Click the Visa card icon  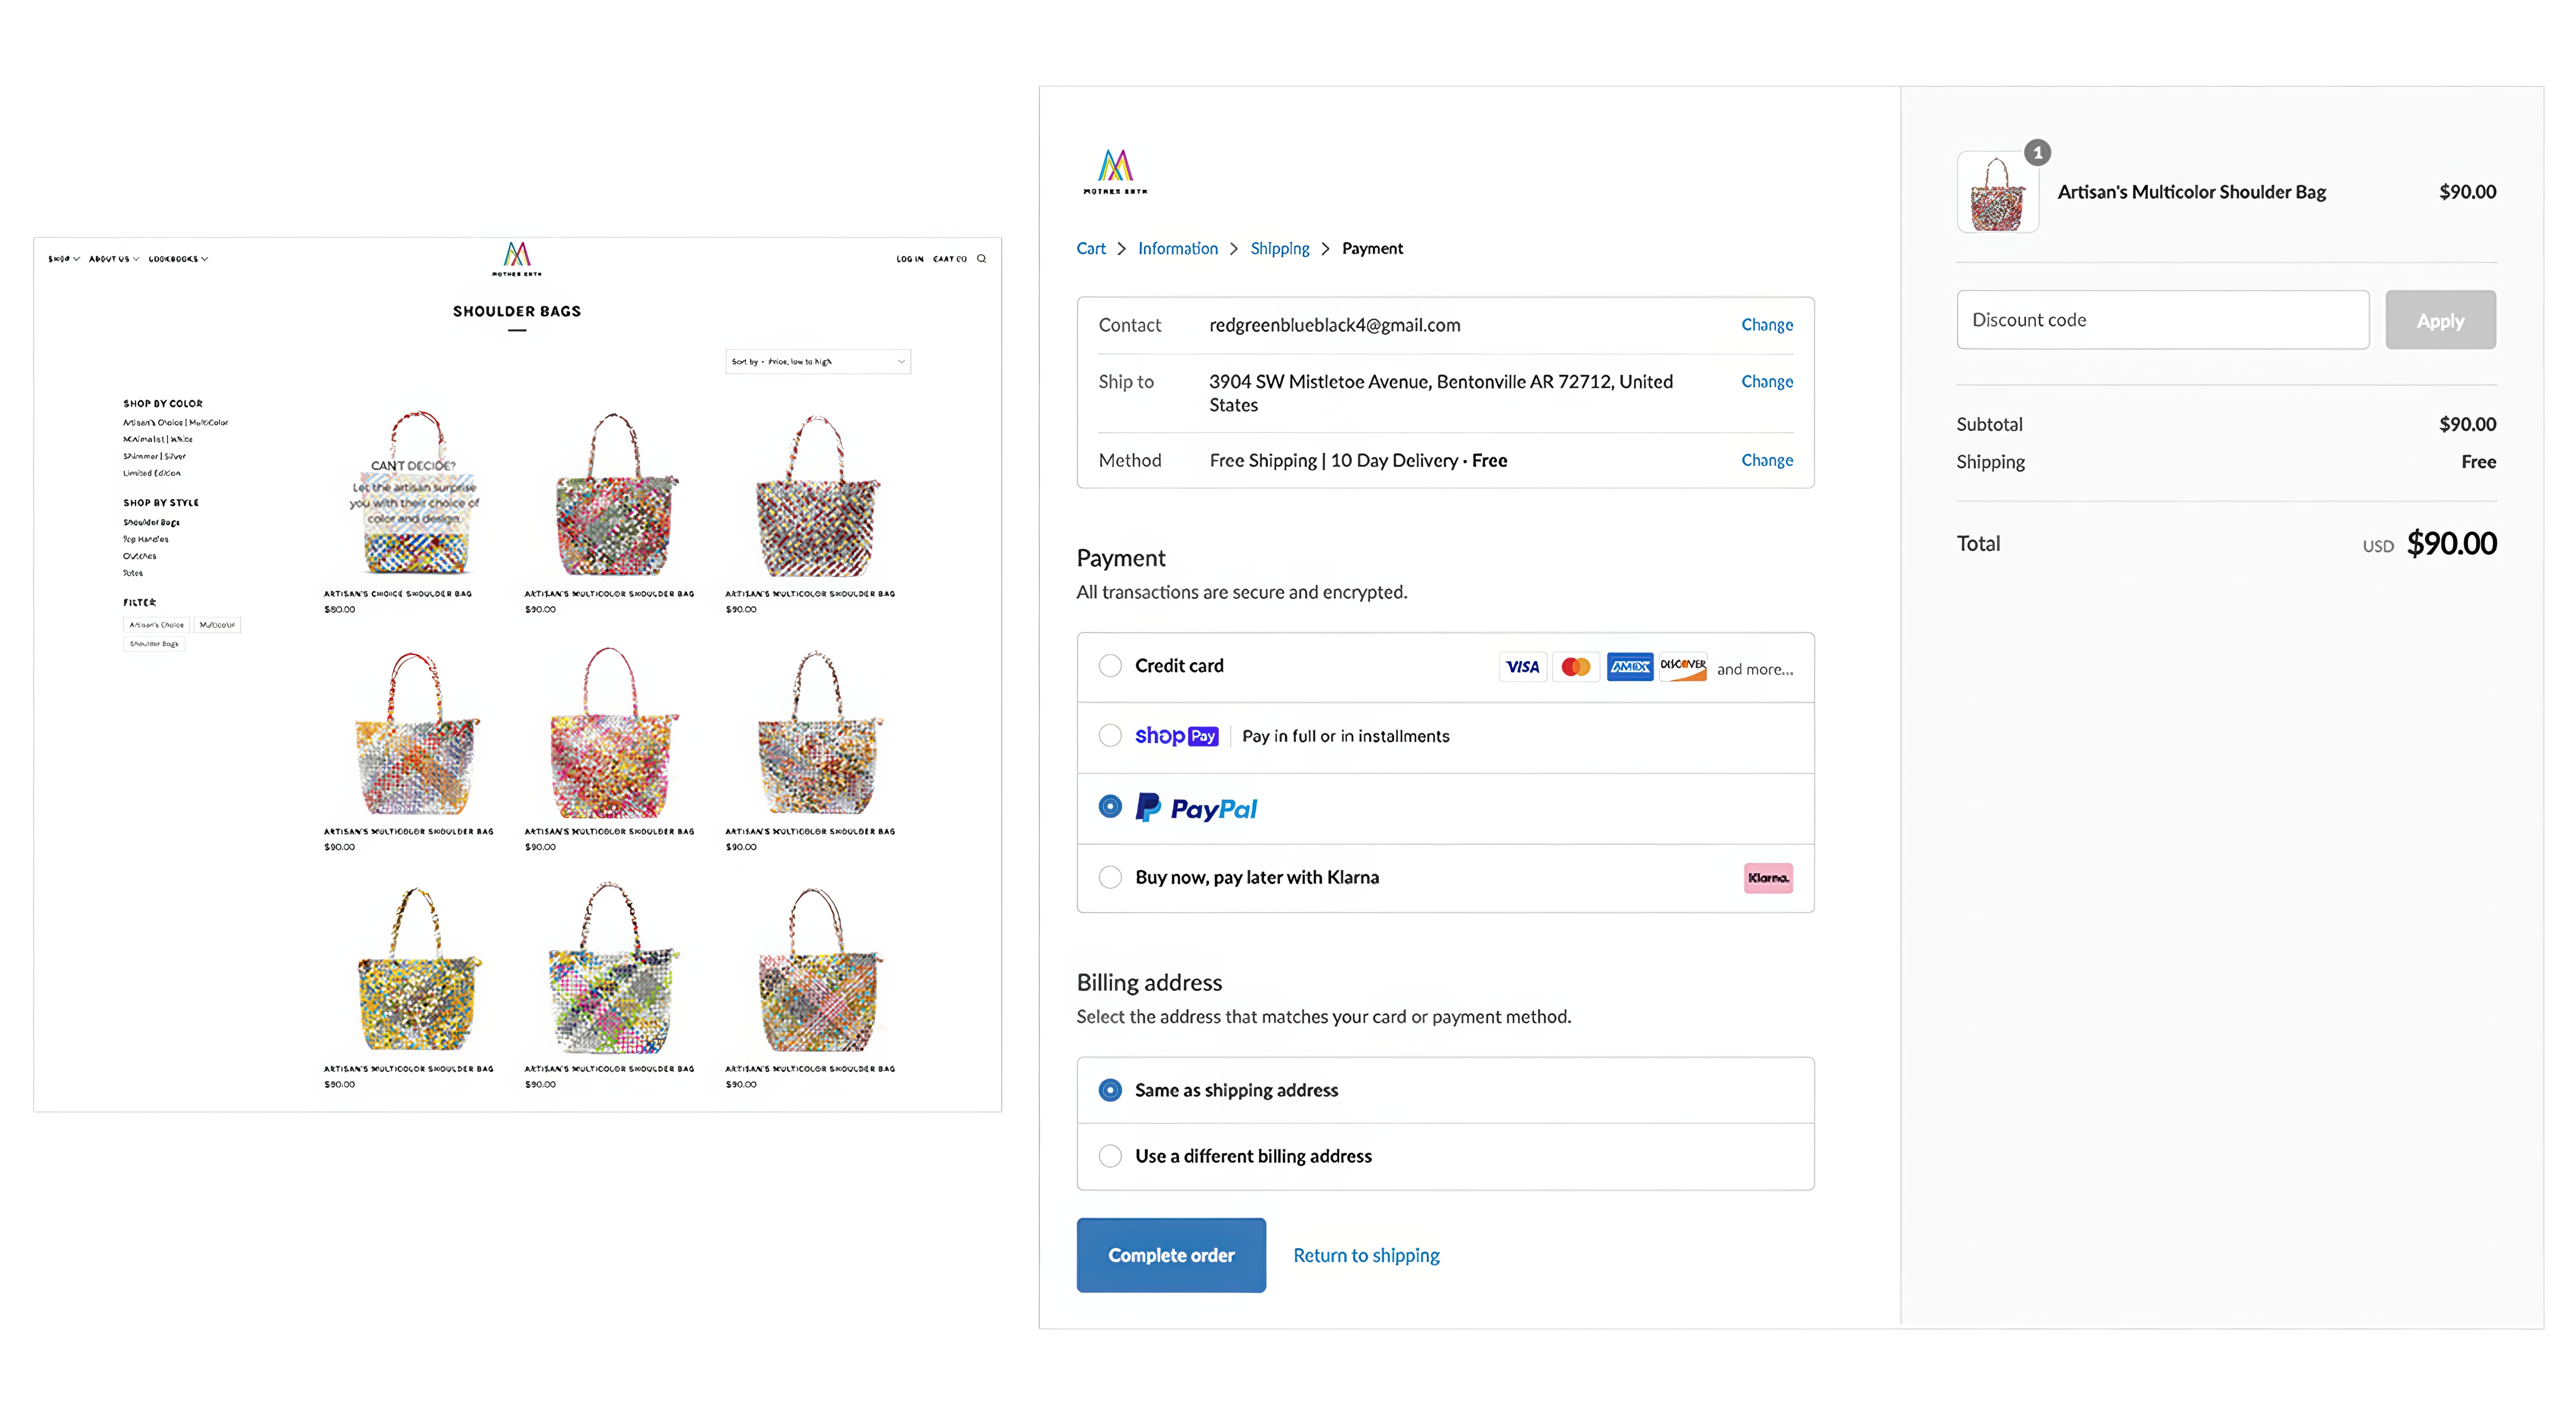click(1522, 667)
